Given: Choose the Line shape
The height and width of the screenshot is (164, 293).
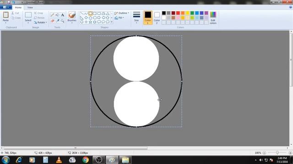Looking at the screenshot, I should 81,13.
